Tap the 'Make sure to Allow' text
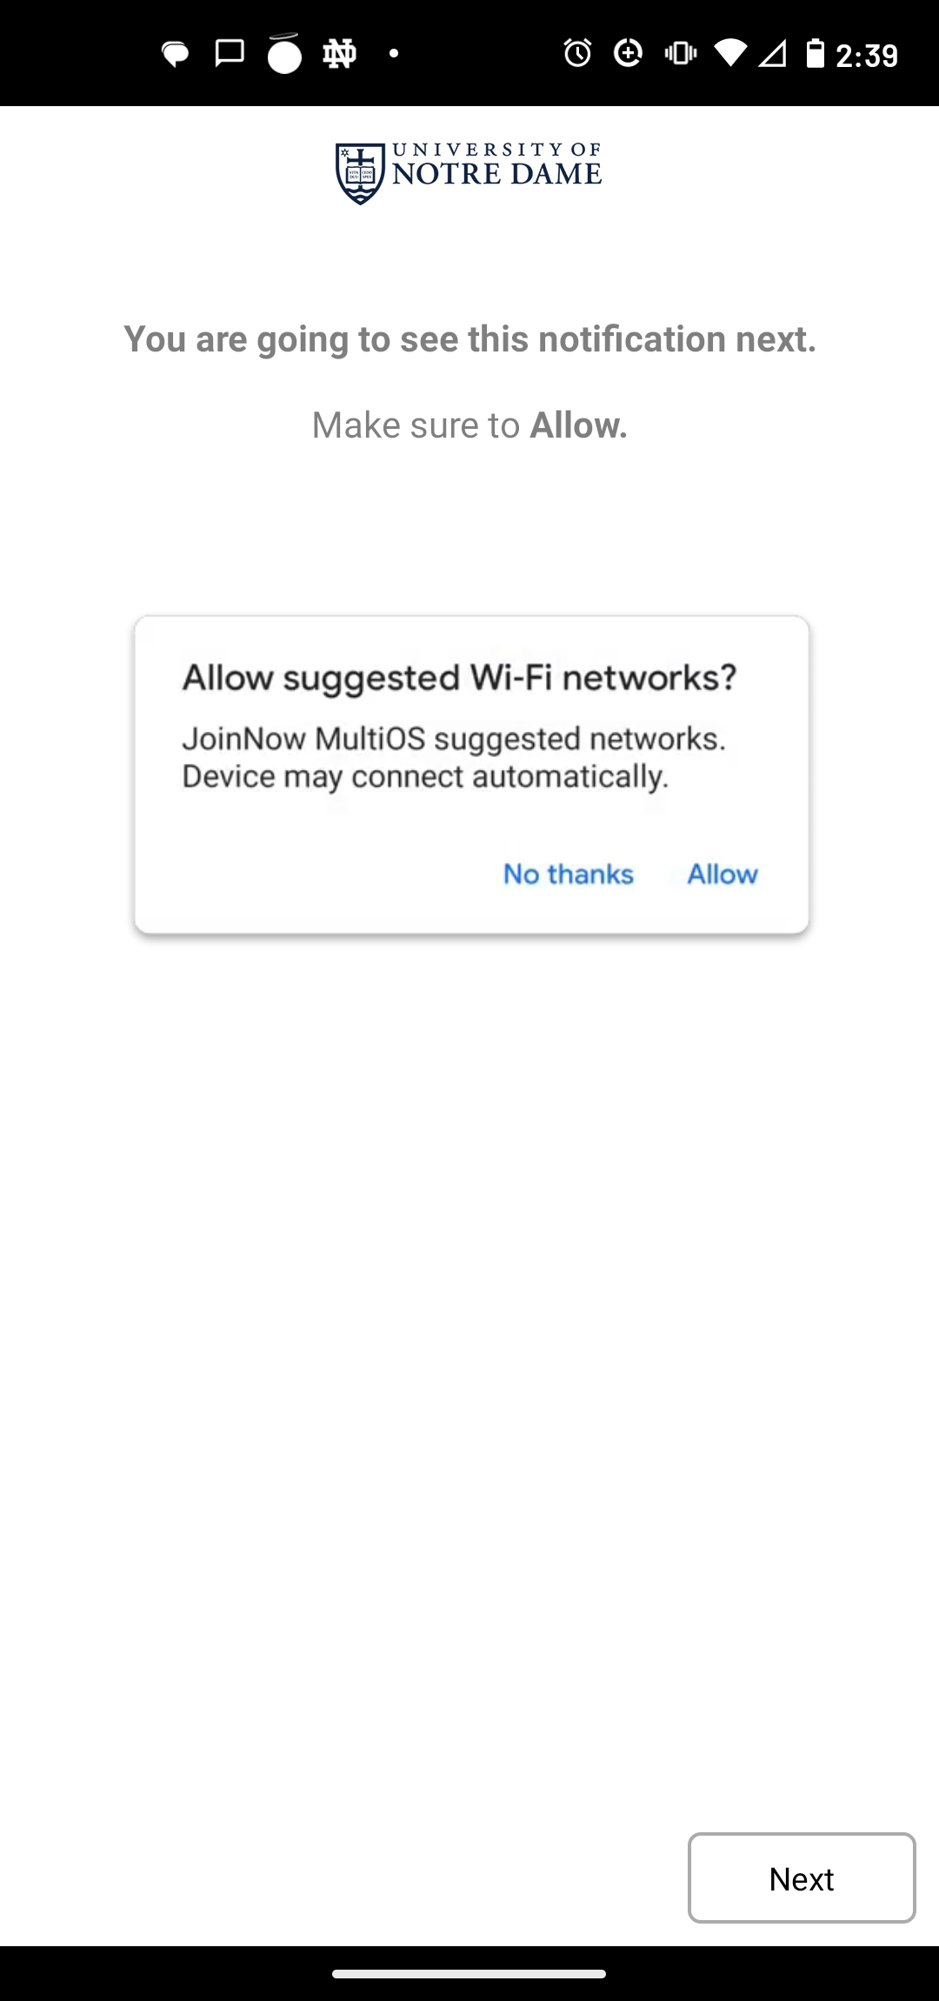Screen dimensions: 939x2001 469,425
